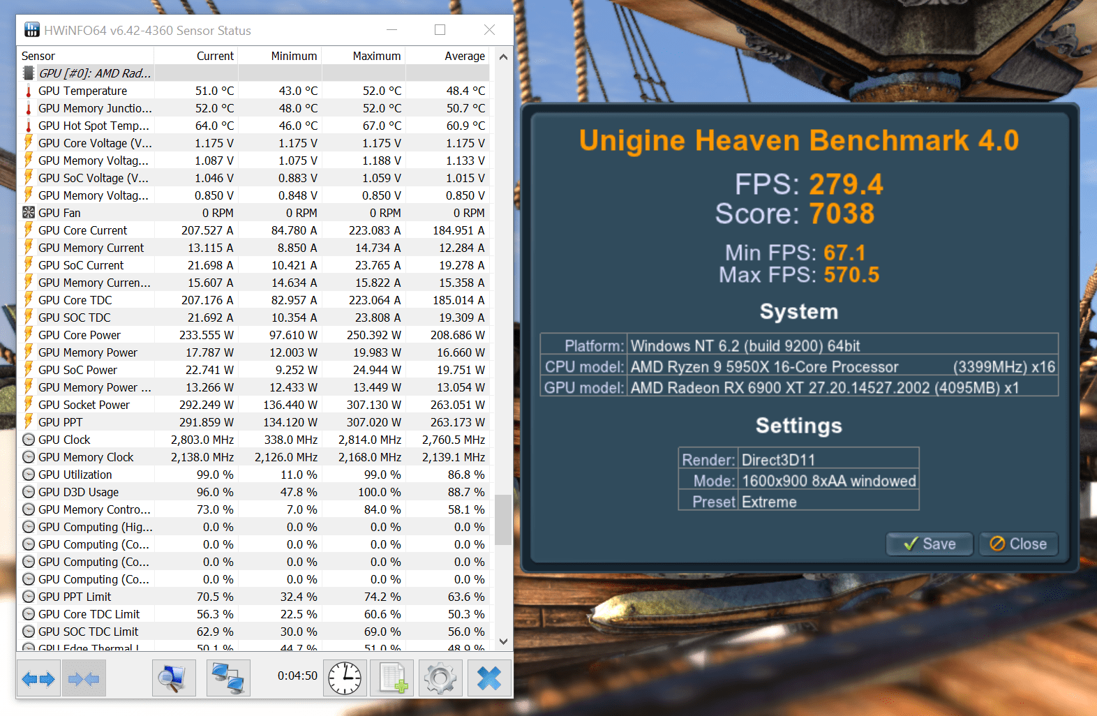
Task: Click the 1600x900 8xAA windowed mode cell
Action: (x=828, y=481)
